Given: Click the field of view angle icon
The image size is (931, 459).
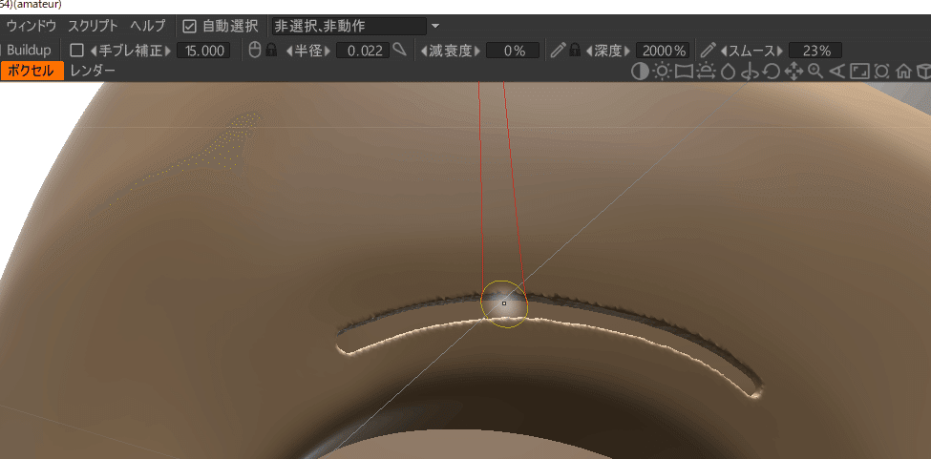Looking at the screenshot, I should pyautogui.click(x=836, y=72).
